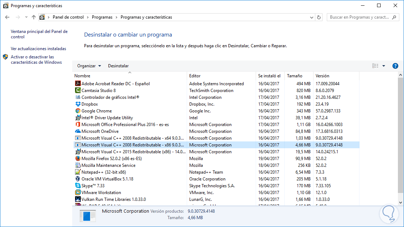Click the Adobe Acrobat Reader DC icon

click(x=78, y=84)
